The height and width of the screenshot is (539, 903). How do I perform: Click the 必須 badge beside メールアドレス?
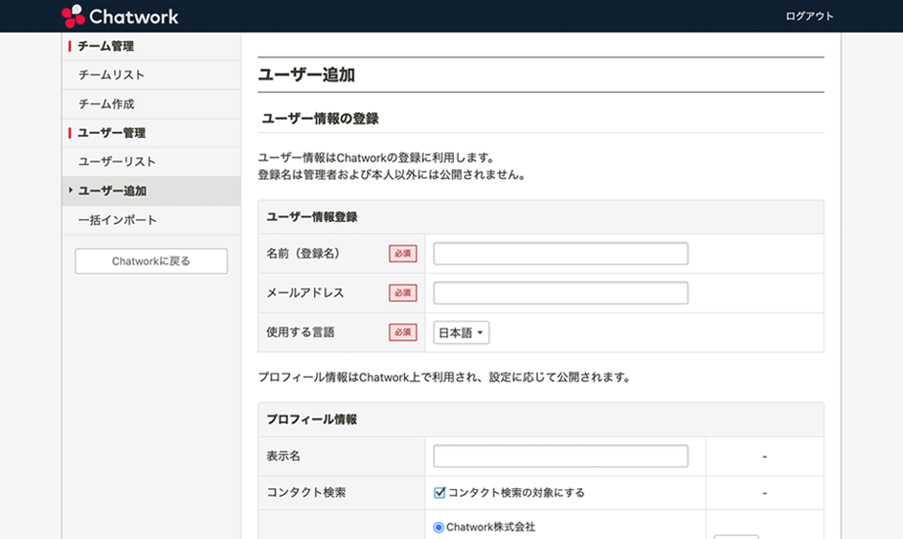(402, 293)
